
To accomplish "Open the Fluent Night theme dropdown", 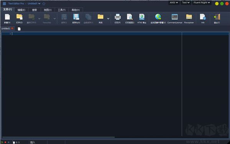I will 202,3.
